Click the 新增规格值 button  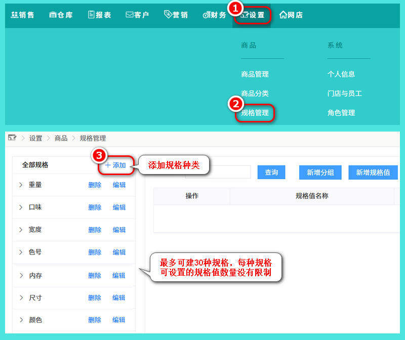pyautogui.click(x=373, y=173)
